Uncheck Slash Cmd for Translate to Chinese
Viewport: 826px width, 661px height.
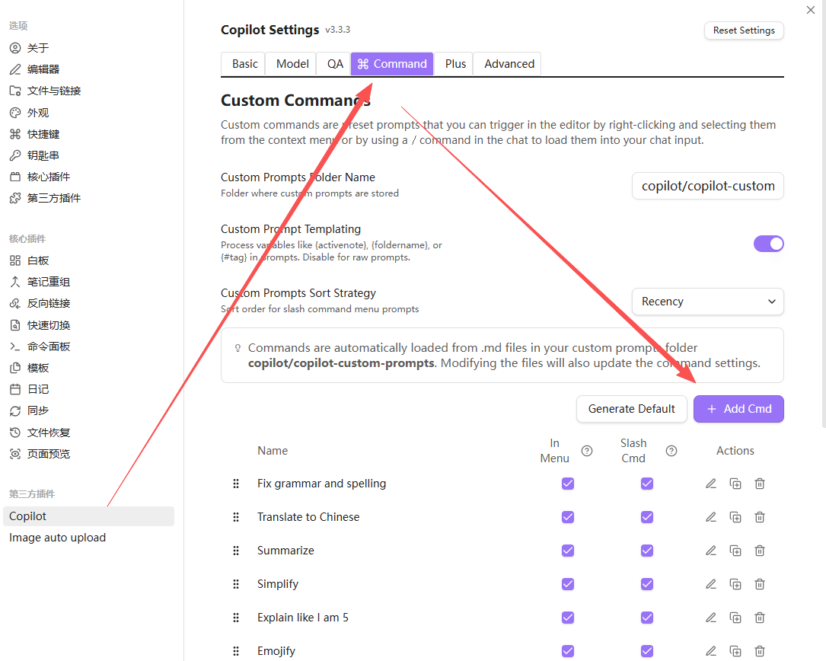pyautogui.click(x=647, y=517)
